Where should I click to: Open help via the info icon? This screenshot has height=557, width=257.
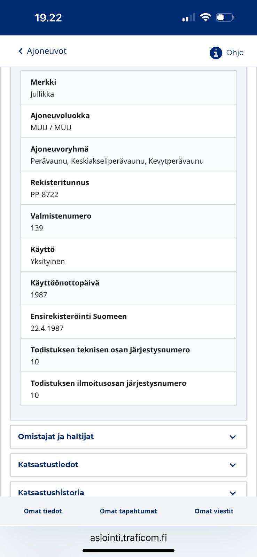click(216, 53)
